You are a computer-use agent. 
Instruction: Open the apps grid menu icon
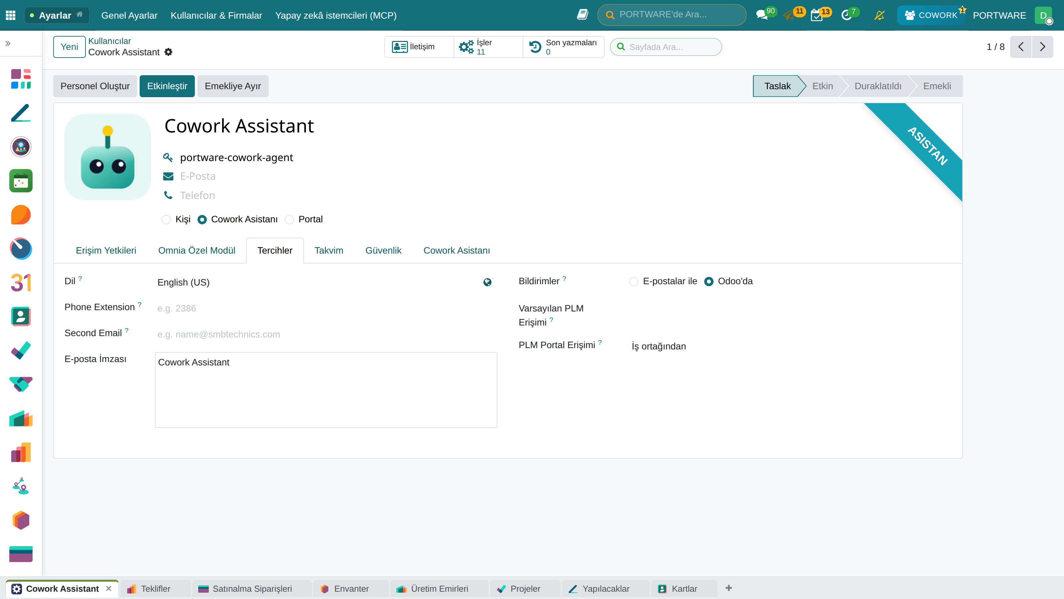11,15
